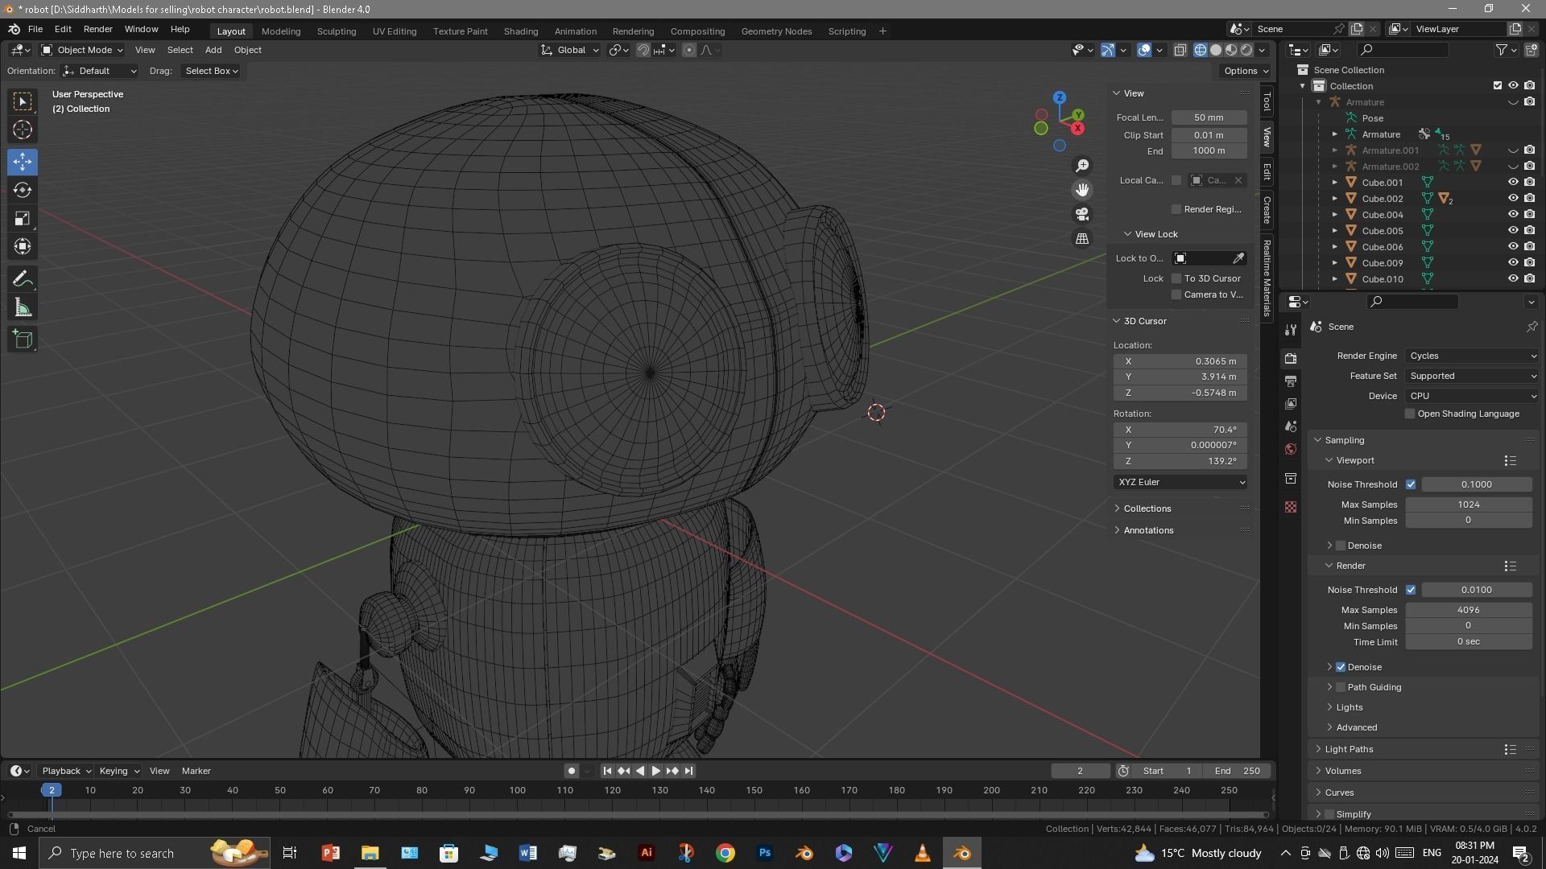Disable Cube.006 in renders
The height and width of the screenshot is (869, 1546).
tap(1529, 247)
